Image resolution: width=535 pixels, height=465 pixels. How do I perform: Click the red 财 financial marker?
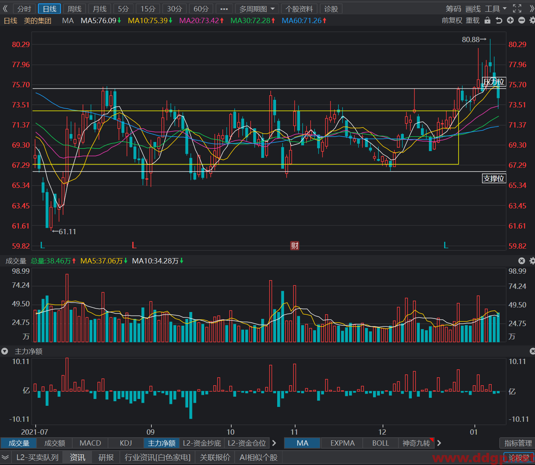click(295, 246)
